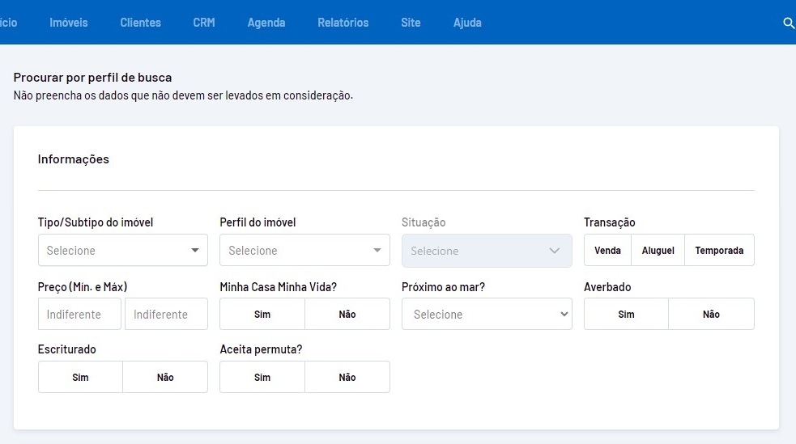The height and width of the screenshot is (444, 796).
Task: Open the Próximo ao mar select box
Action: click(487, 315)
